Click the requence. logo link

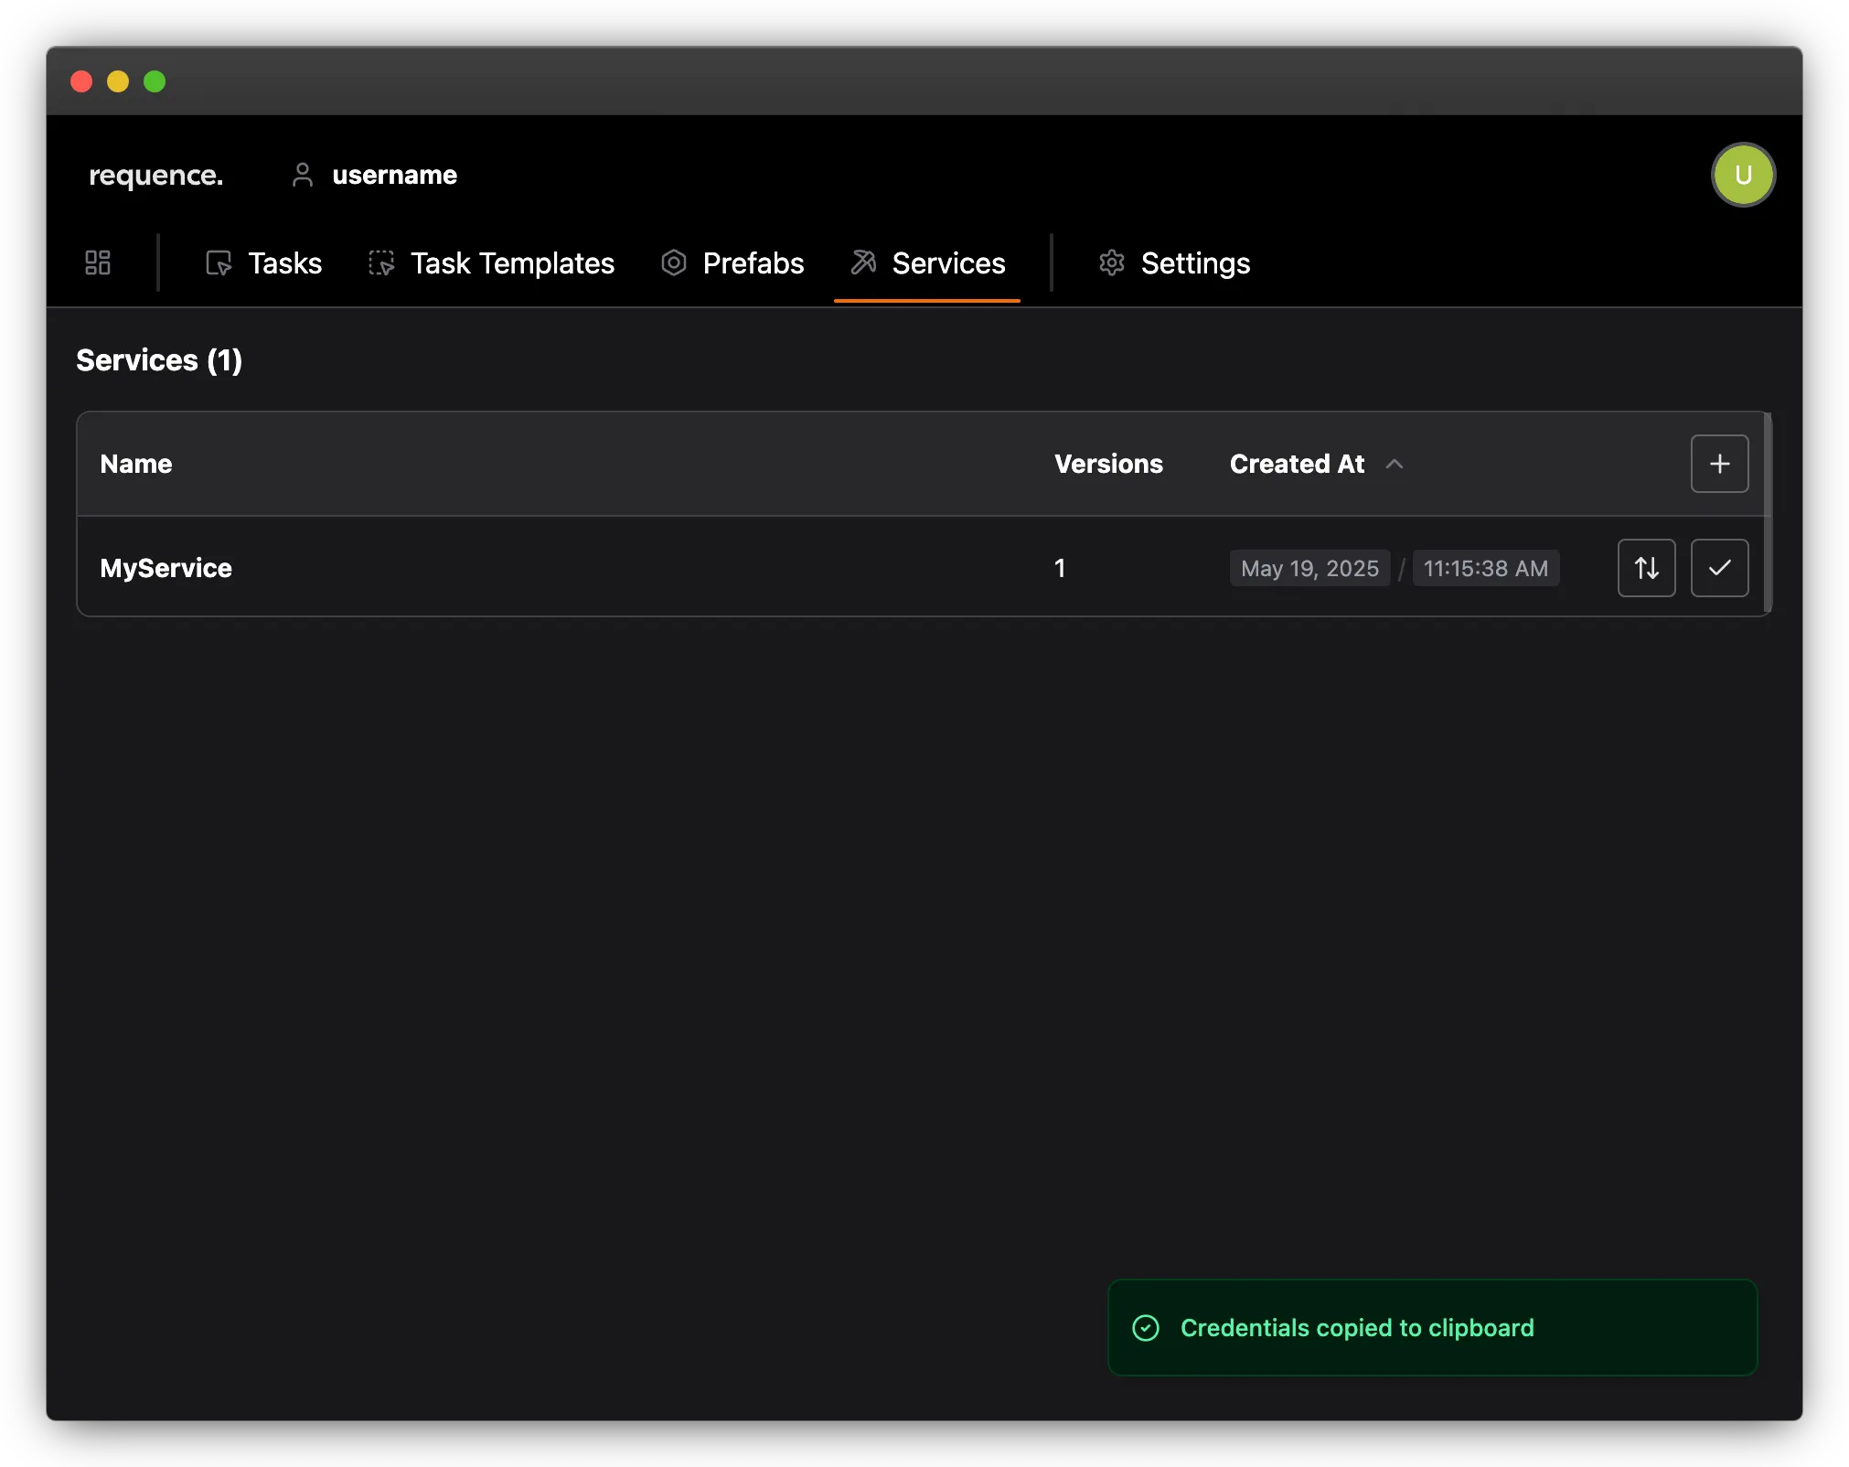click(x=155, y=175)
